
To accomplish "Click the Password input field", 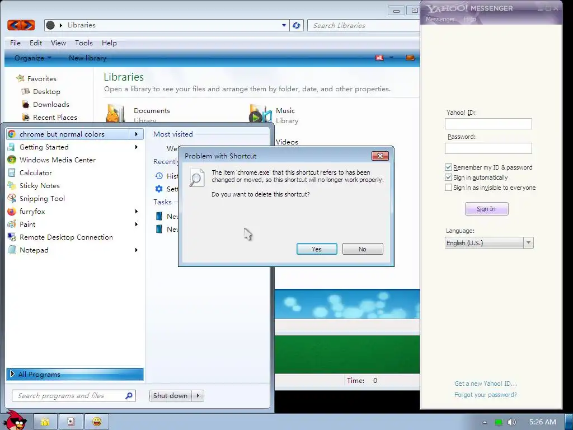I will 488,148.
